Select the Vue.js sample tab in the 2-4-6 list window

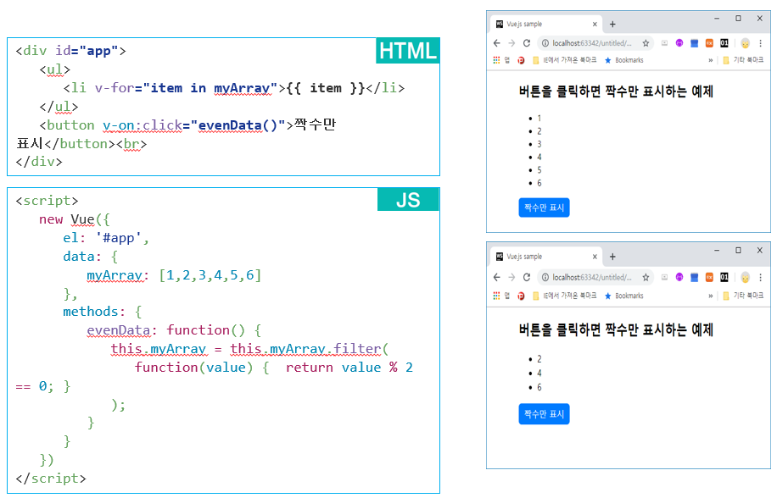click(x=545, y=257)
